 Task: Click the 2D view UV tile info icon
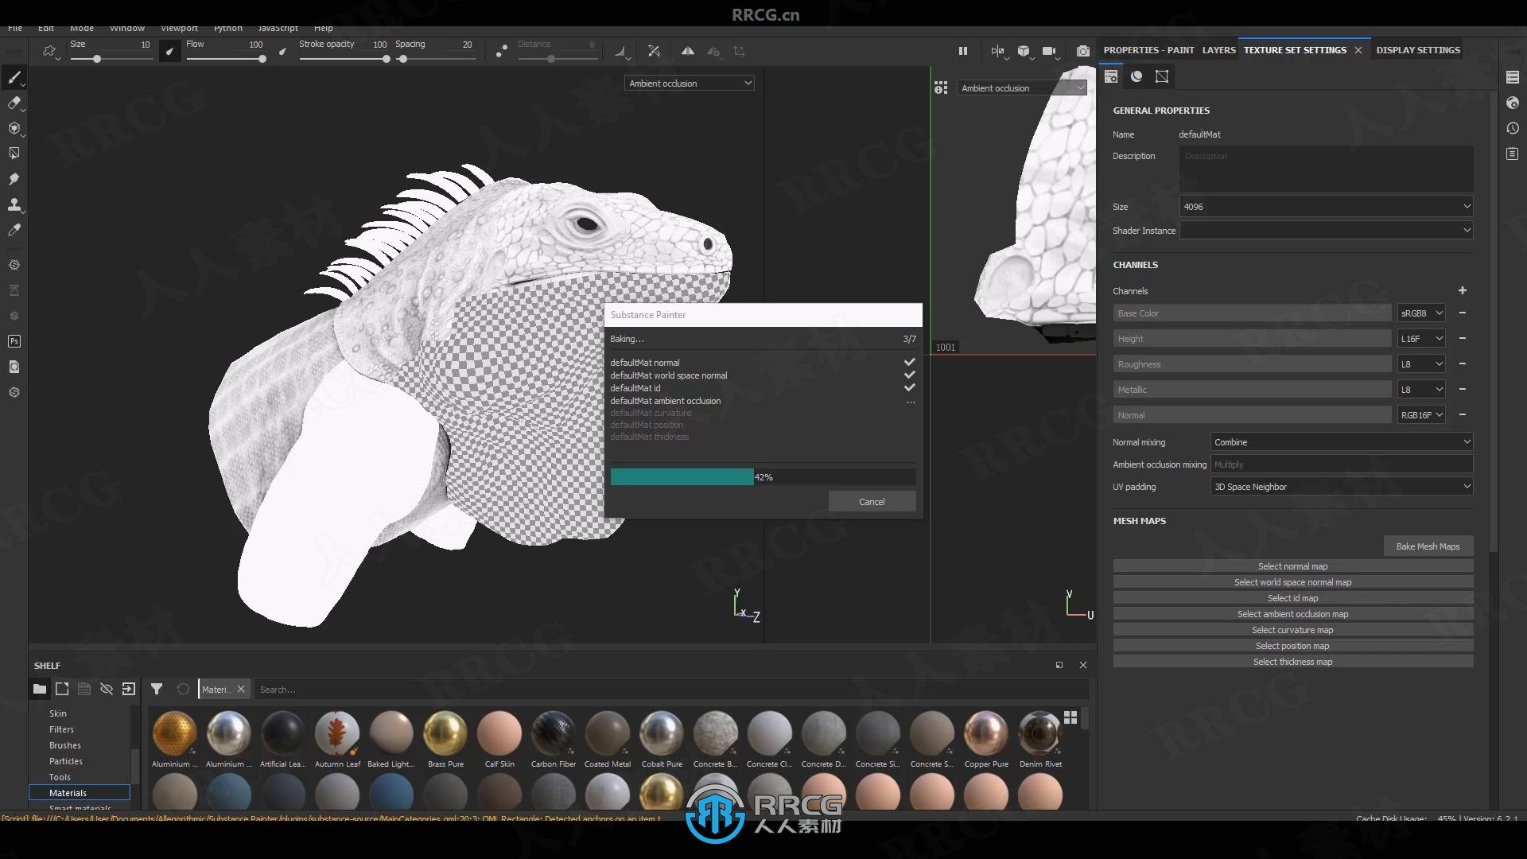pos(941,87)
